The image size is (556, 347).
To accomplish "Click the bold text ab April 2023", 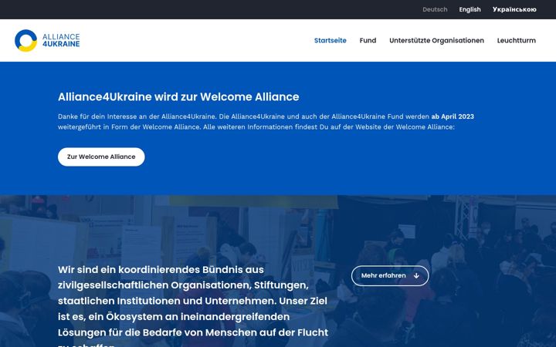I will (453, 116).
